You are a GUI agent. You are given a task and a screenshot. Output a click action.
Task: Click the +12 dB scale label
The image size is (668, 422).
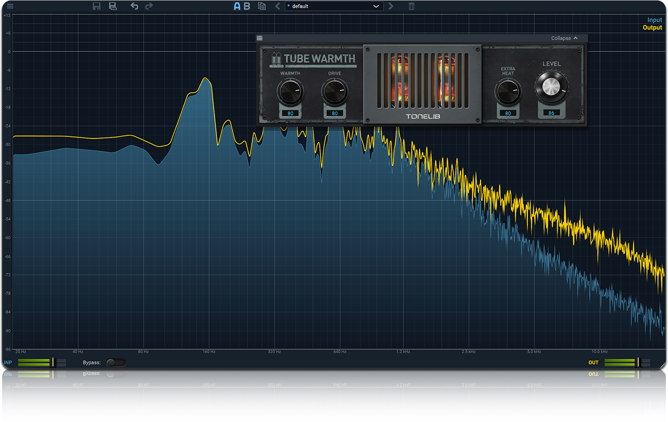7,15
